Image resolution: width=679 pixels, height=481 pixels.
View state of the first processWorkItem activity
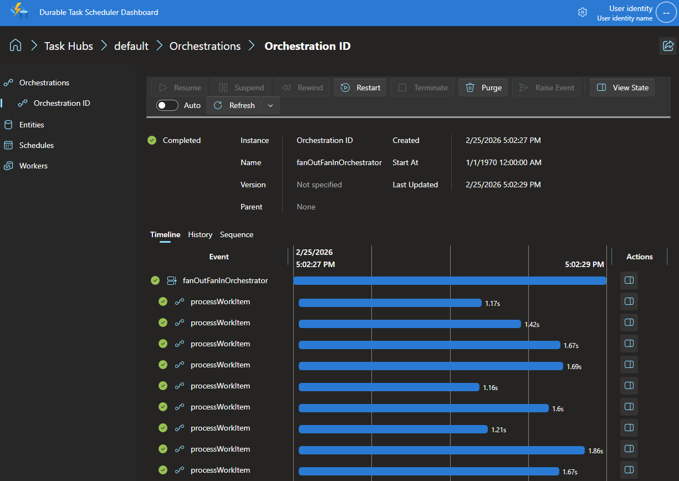coord(629,301)
